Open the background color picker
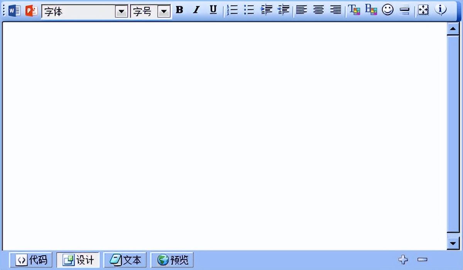This screenshot has height=270, width=463. point(371,10)
